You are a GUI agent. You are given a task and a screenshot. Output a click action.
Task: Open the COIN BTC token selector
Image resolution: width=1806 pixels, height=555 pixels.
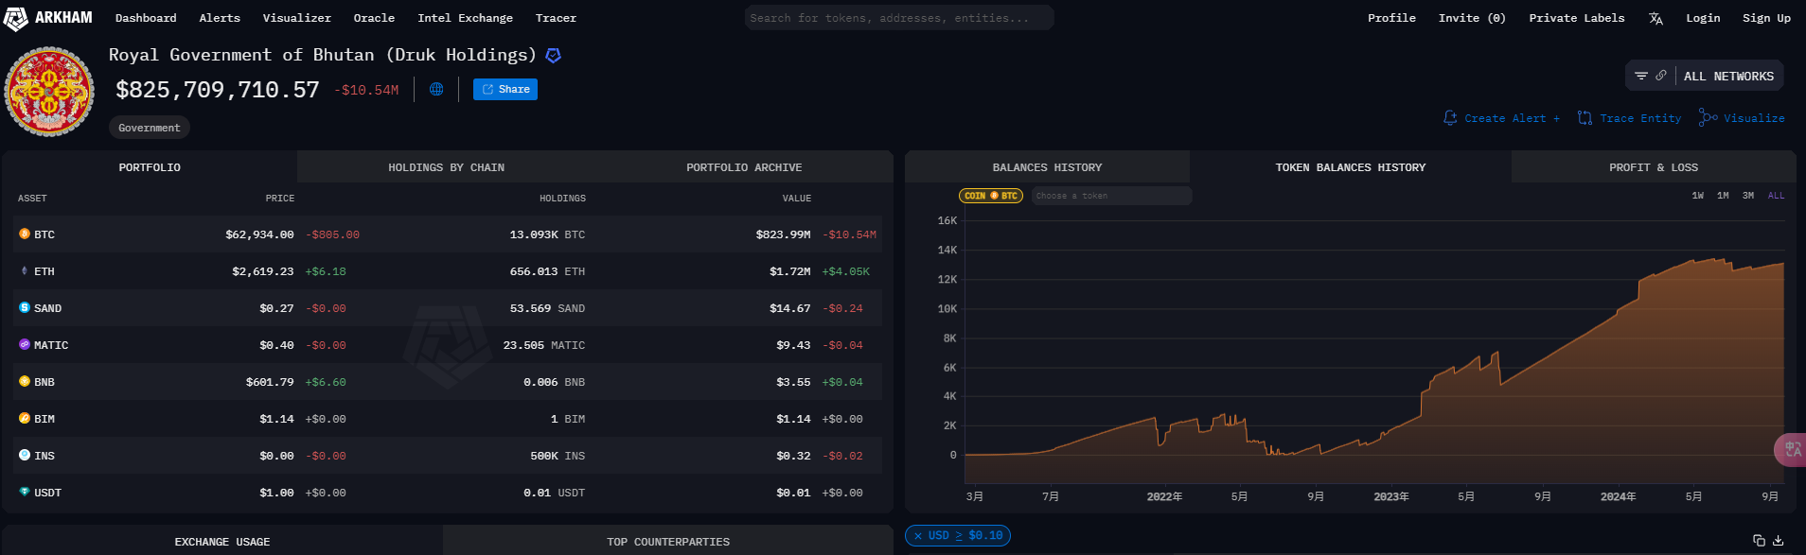990,196
